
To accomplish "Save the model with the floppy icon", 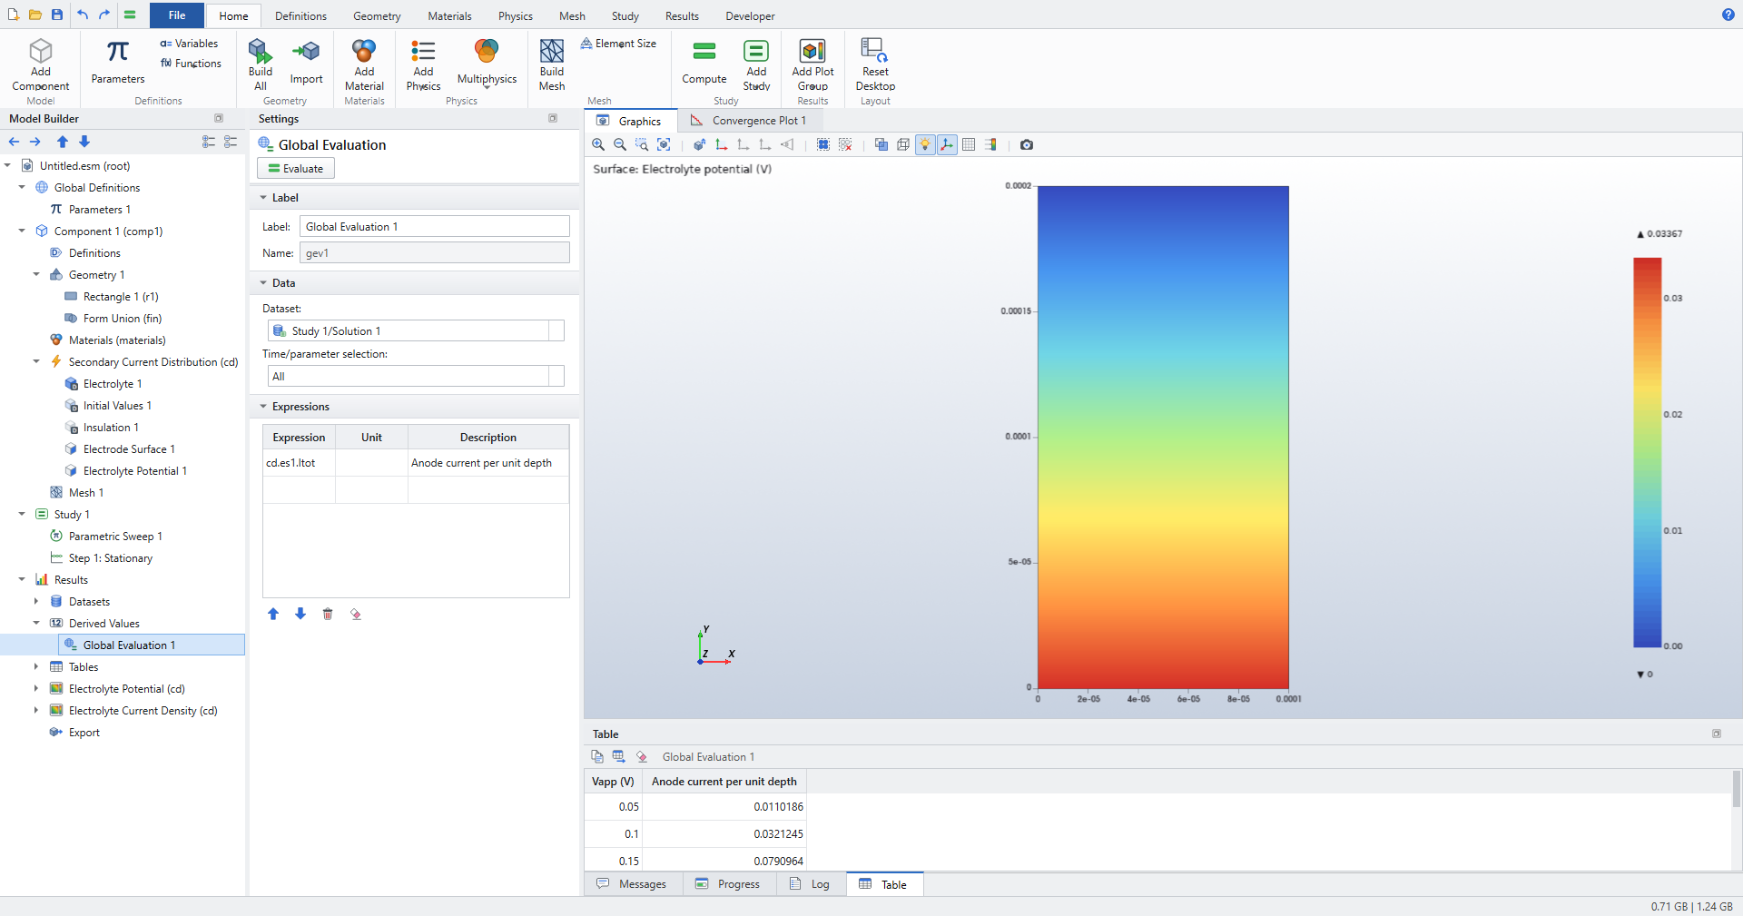I will (57, 15).
